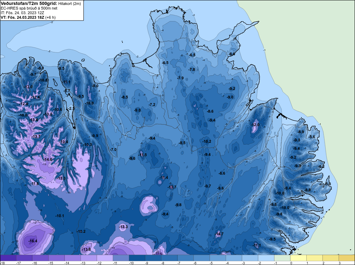
Task: Click the -6.2 temperature label on the map
Action: (x=322, y=167)
